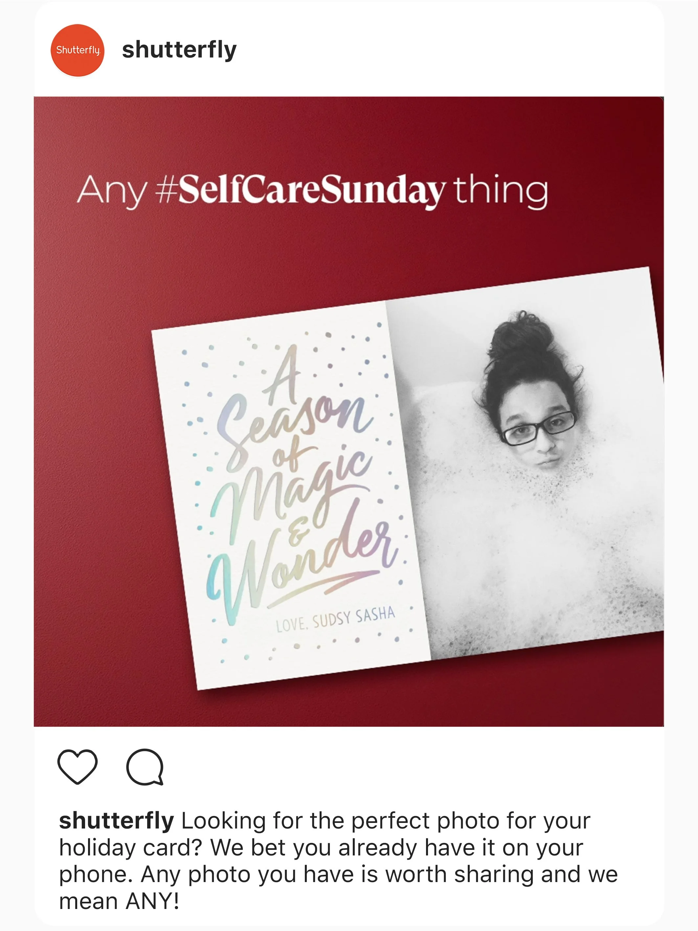This screenshot has width=698, height=931.
Task: Select the bold shutterfly name in the caption
Action: coord(117,820)
